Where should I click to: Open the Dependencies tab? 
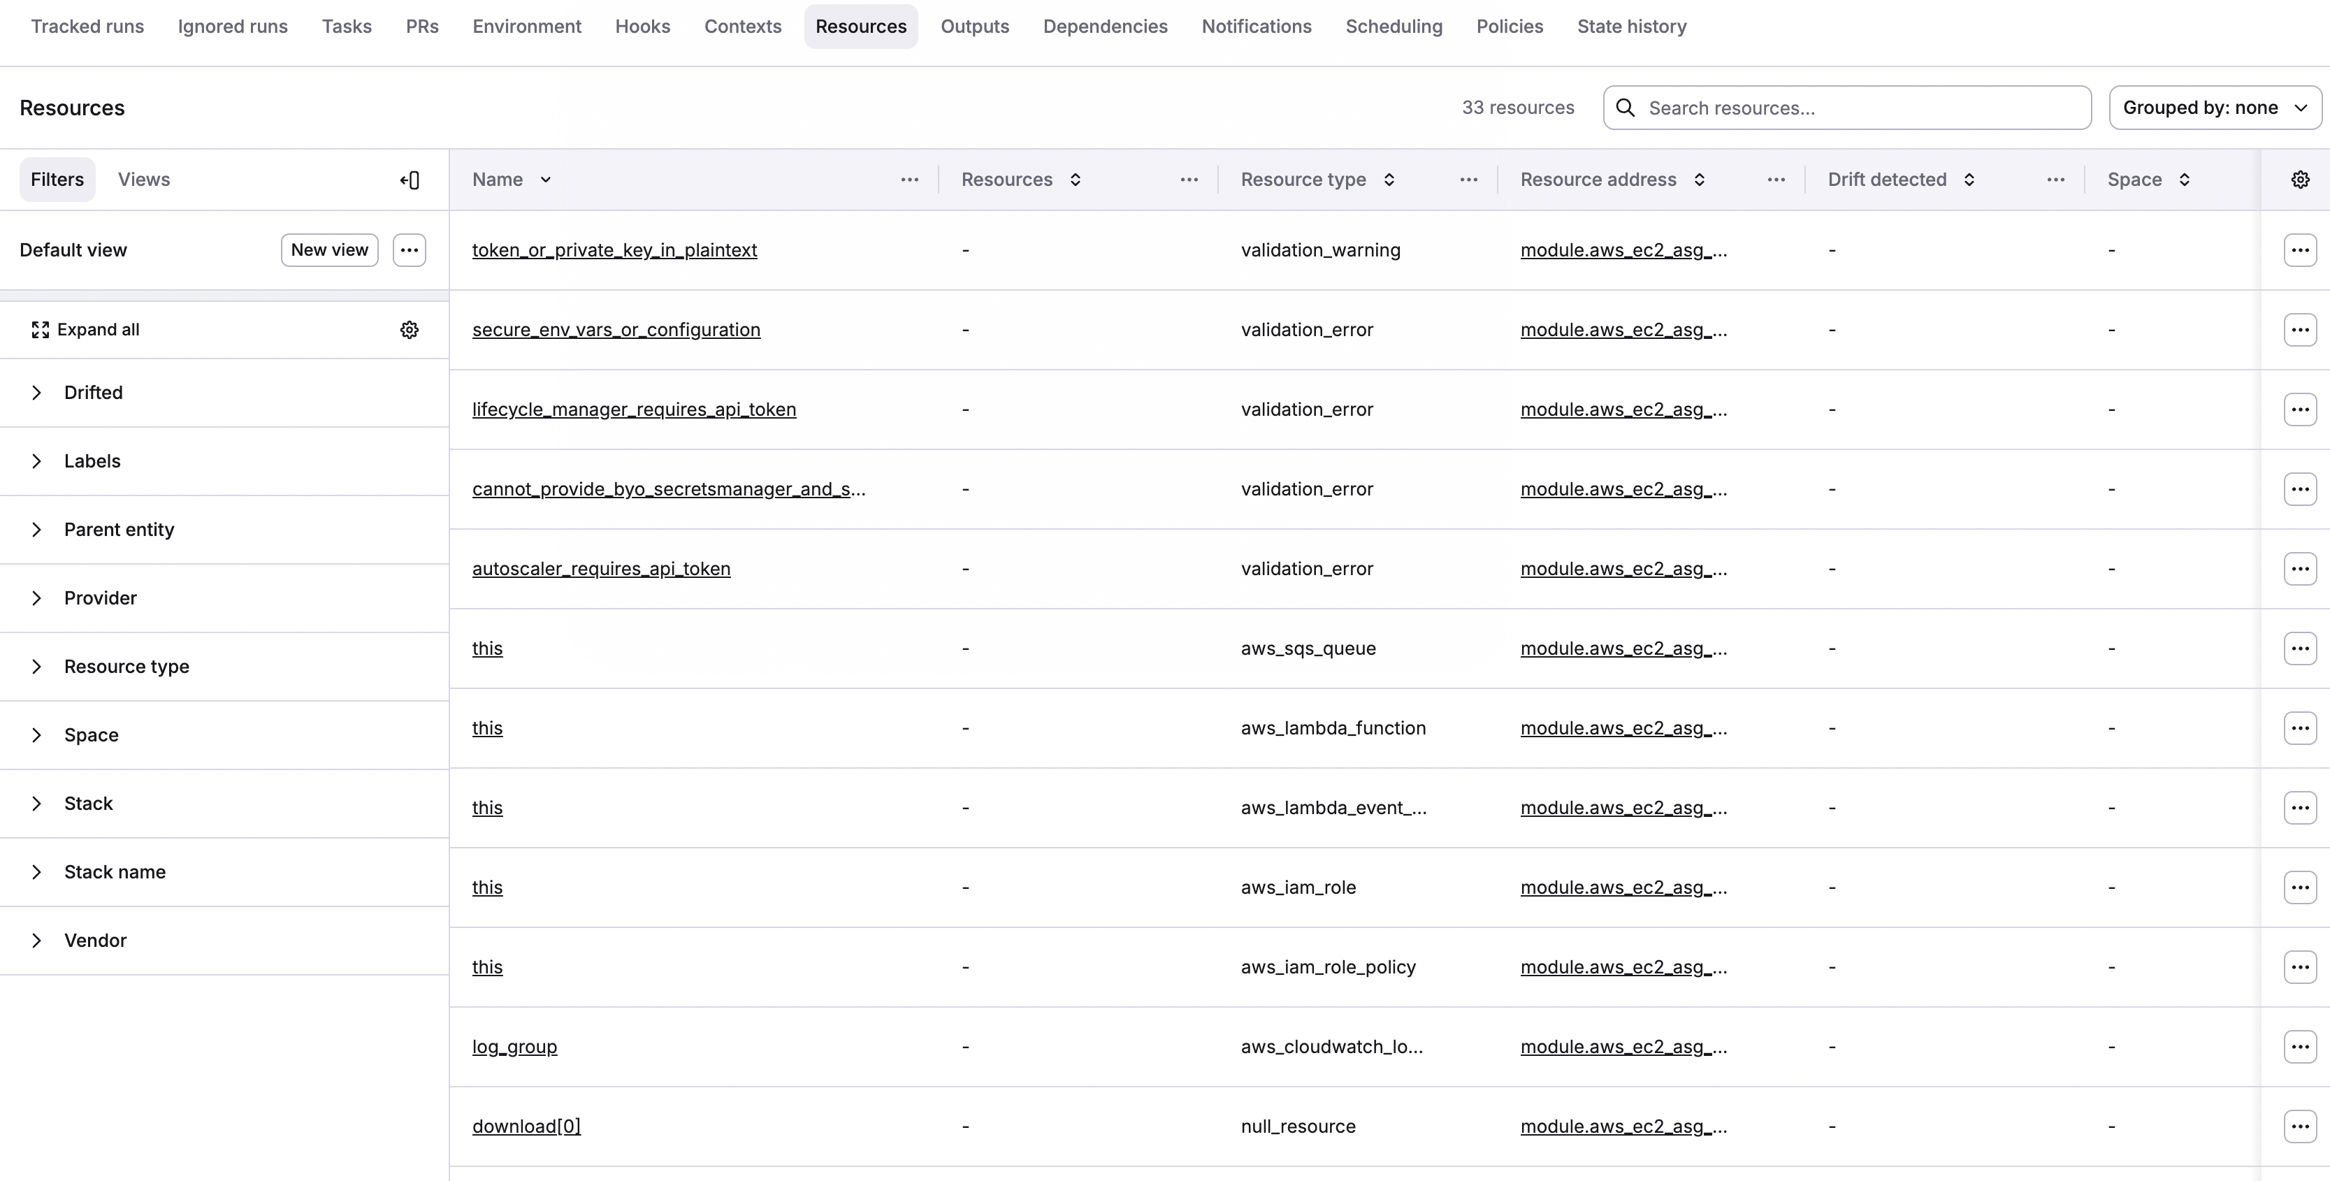pos(1106,27)
